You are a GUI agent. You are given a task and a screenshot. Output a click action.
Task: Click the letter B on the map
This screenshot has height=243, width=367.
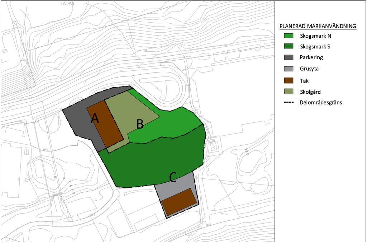(140, 124)
